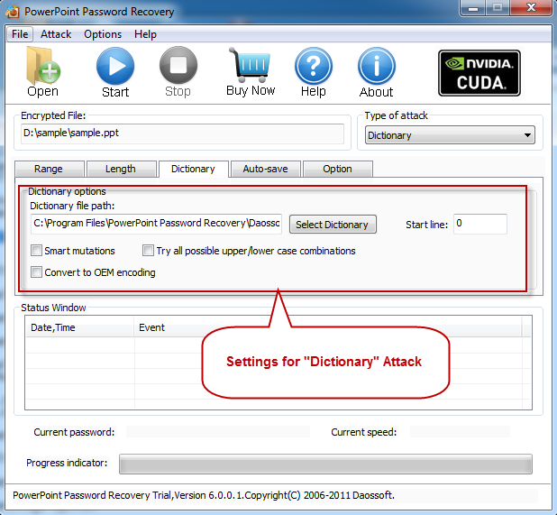Switch to the Length tab

pos(121,169)
